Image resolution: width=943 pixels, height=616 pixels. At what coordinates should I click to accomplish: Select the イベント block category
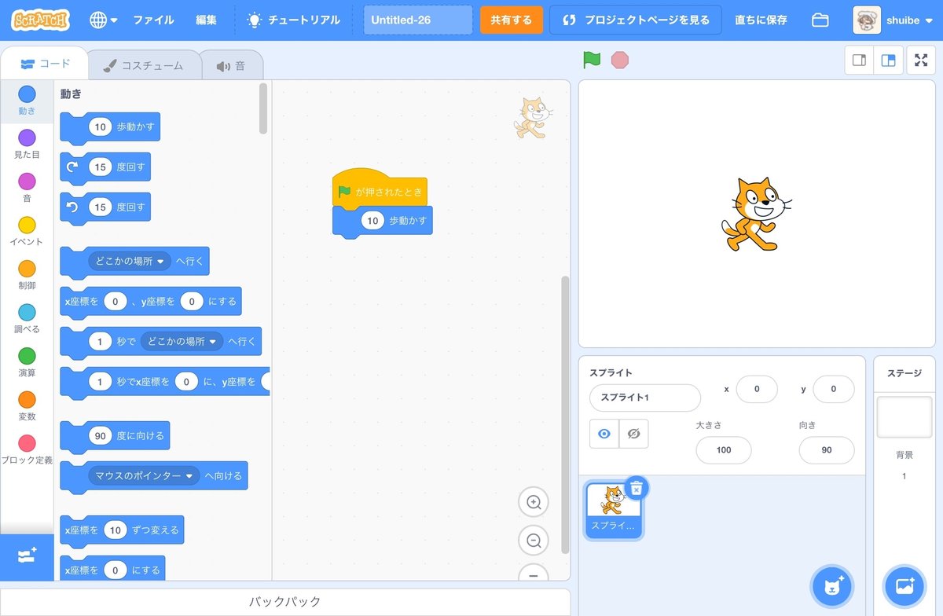click(27, 232)
